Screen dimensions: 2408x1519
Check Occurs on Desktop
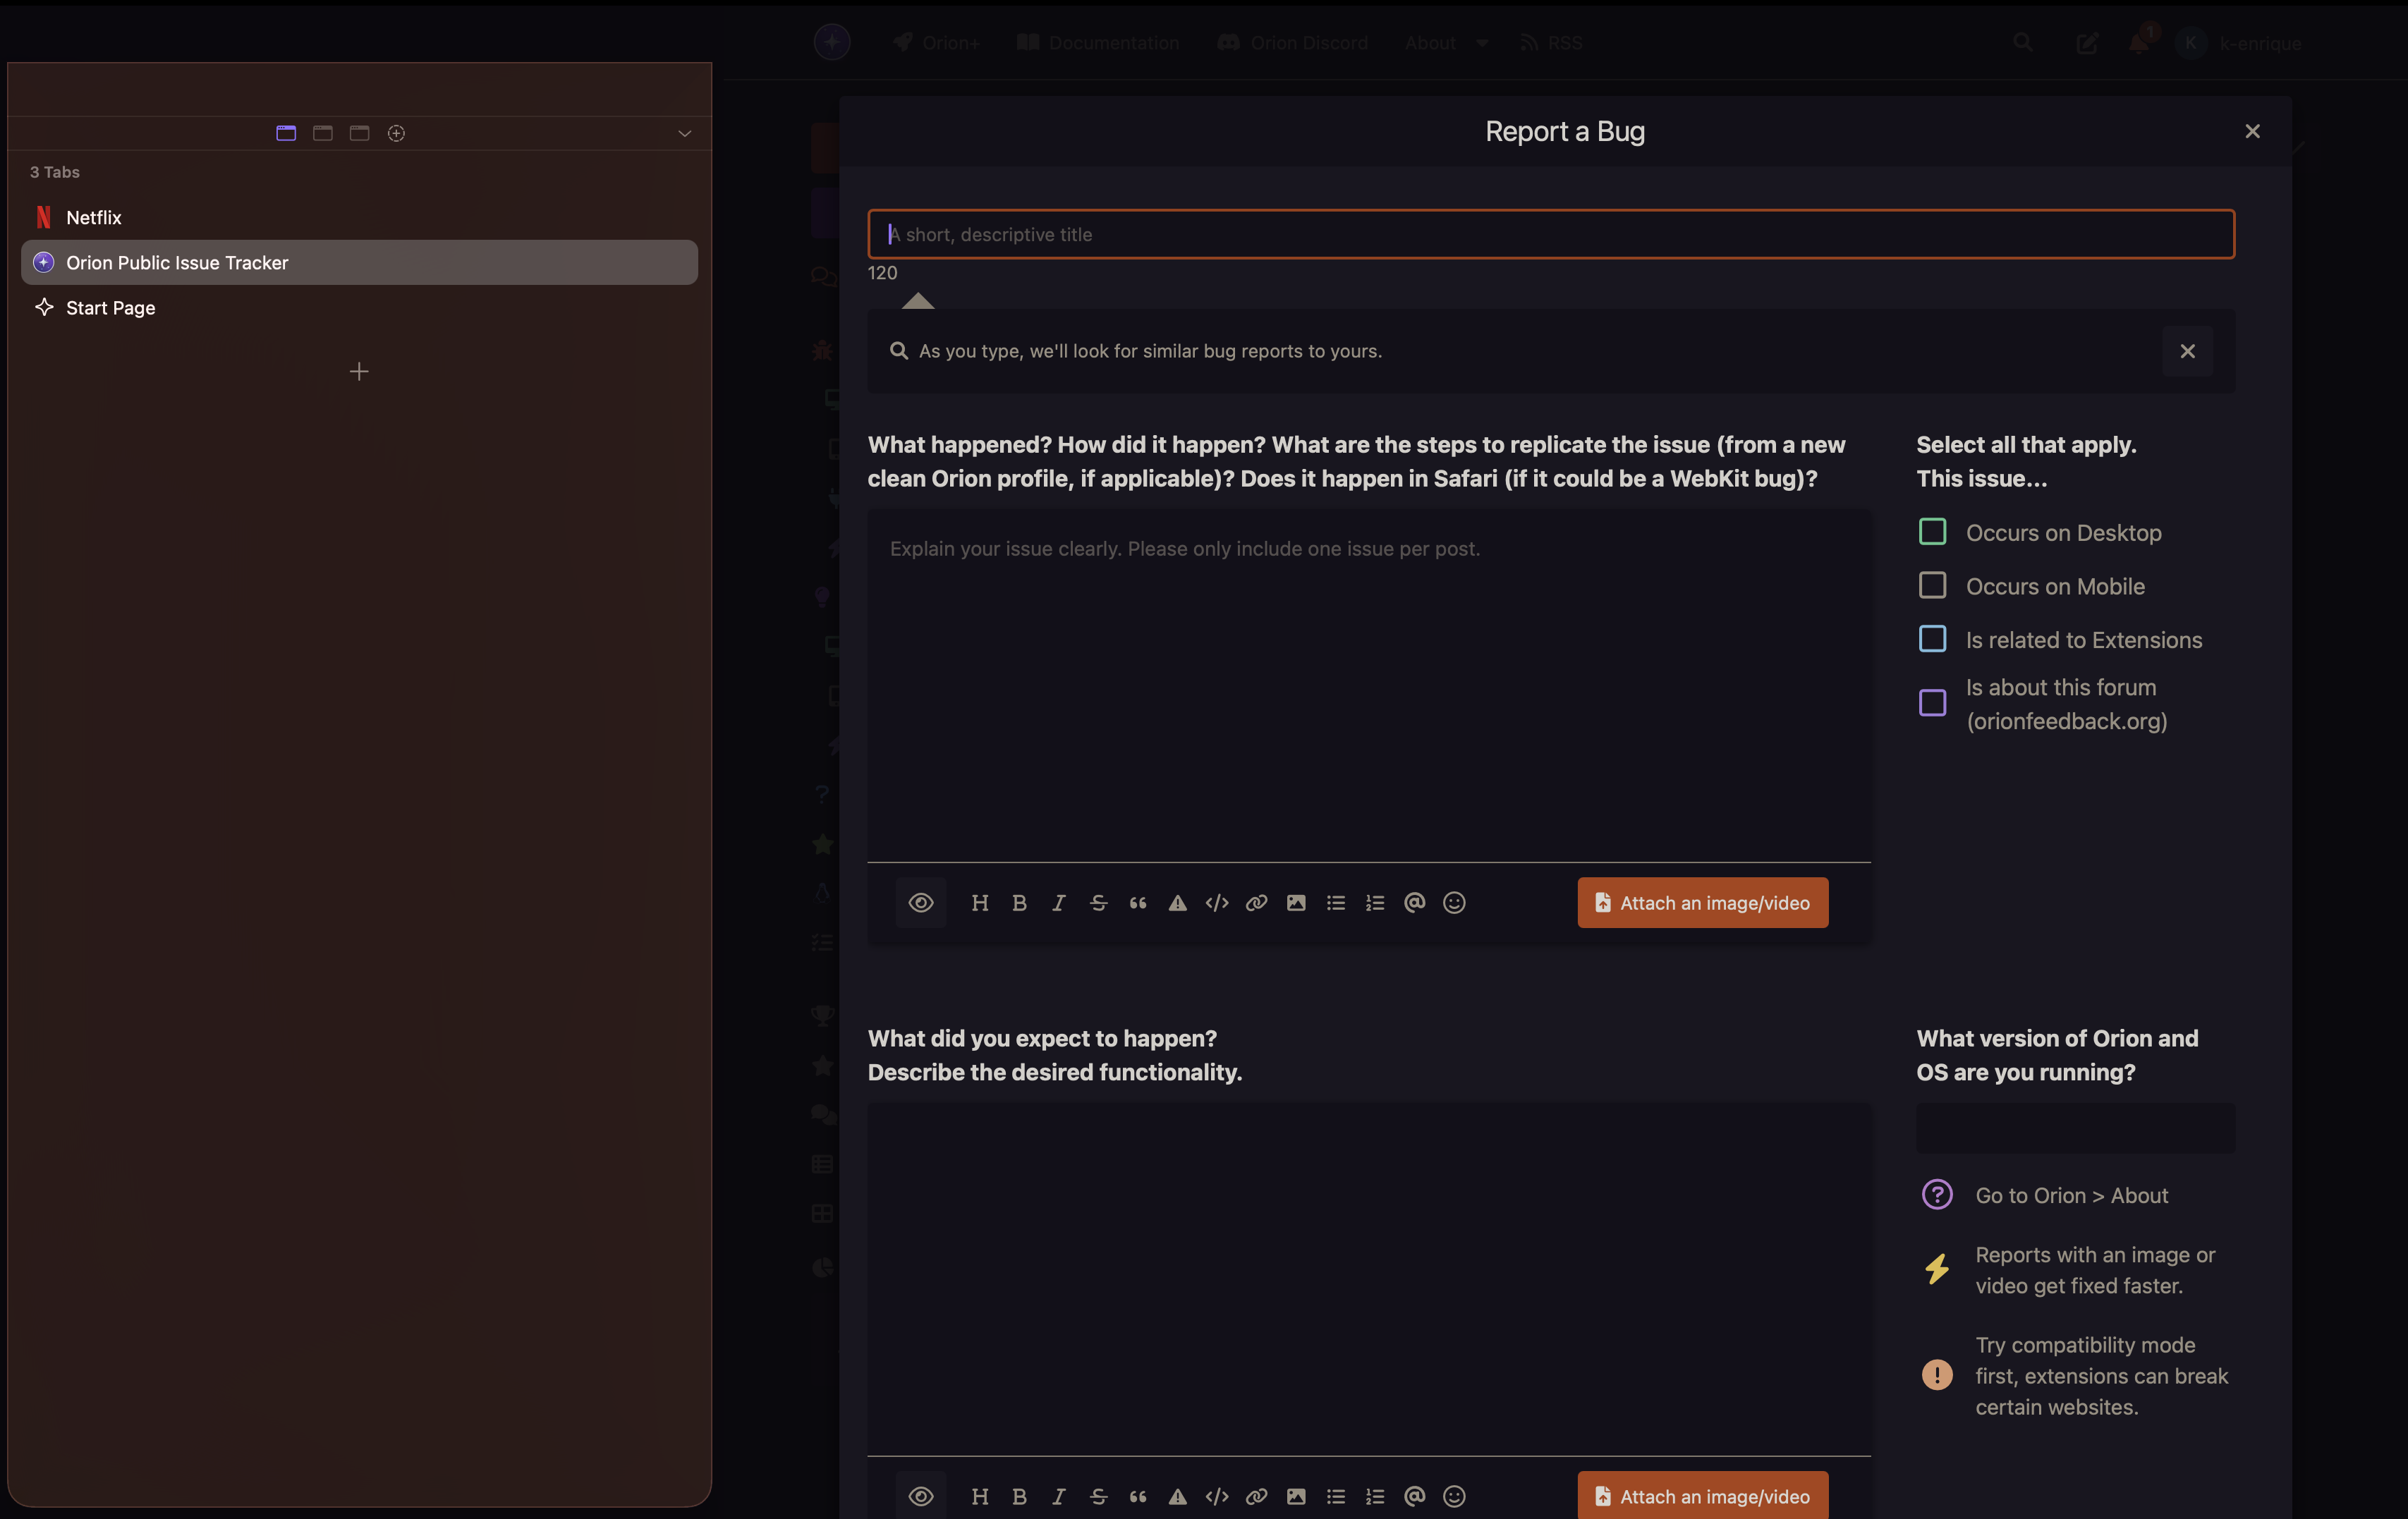1932,532
